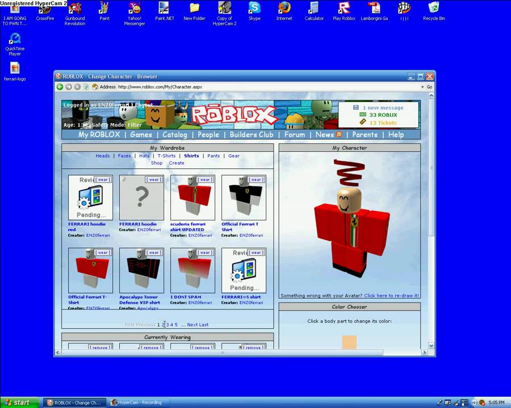Click the browser green Back button
Screen dimensions: 511x408
pos(60,87)
